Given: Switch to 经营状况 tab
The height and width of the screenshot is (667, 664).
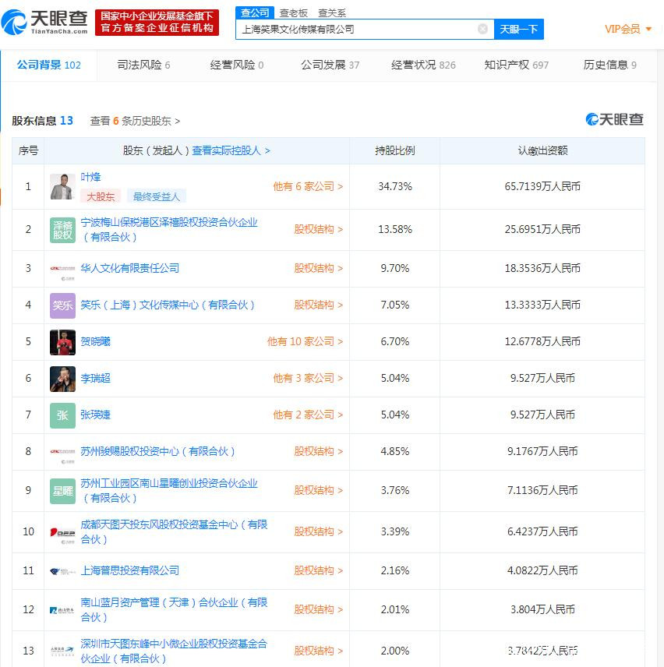Looking at the screenshot, I should point(423,65).
